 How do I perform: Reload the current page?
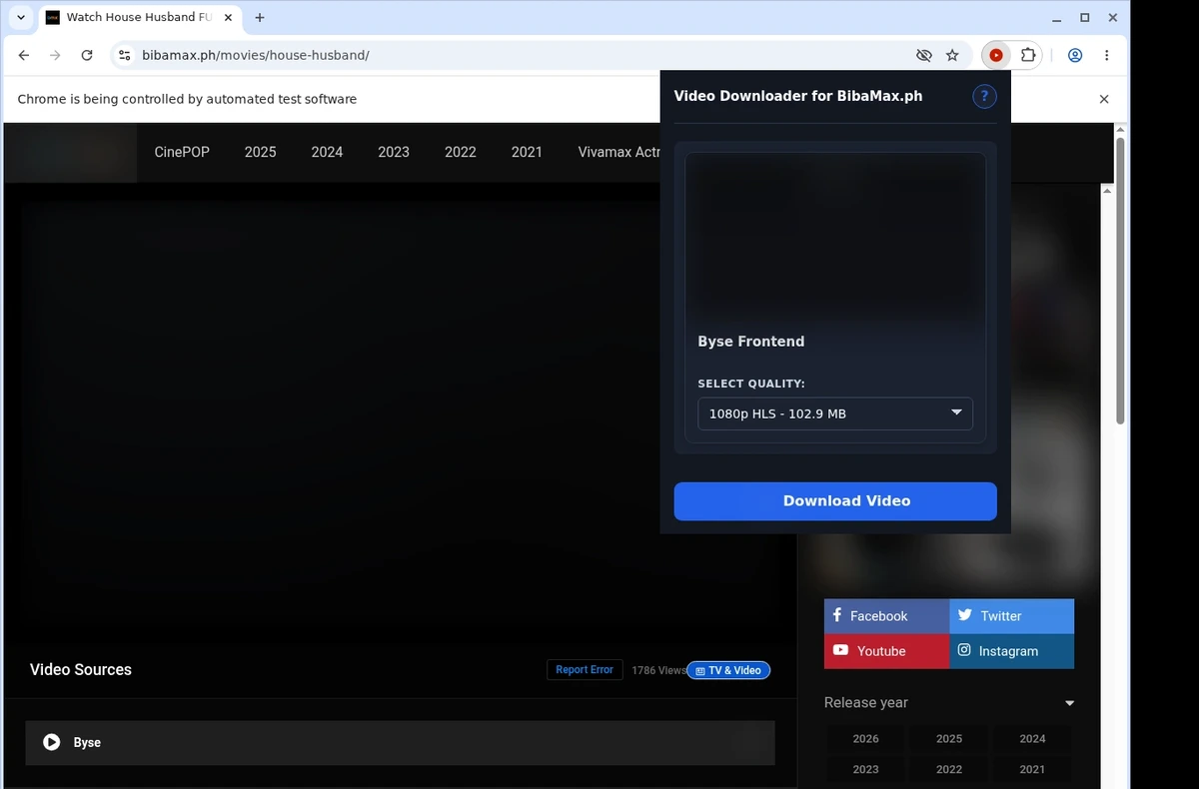(x=87, y=56)
